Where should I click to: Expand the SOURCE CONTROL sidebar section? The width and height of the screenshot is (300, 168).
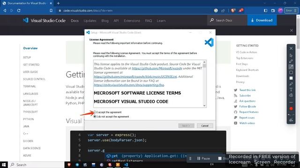click(34, 79)
